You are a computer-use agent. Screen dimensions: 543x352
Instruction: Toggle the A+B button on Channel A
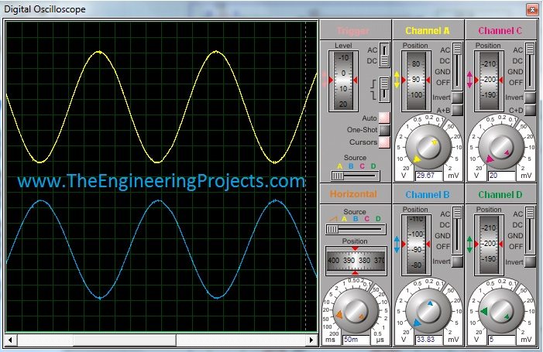point(458,110)
